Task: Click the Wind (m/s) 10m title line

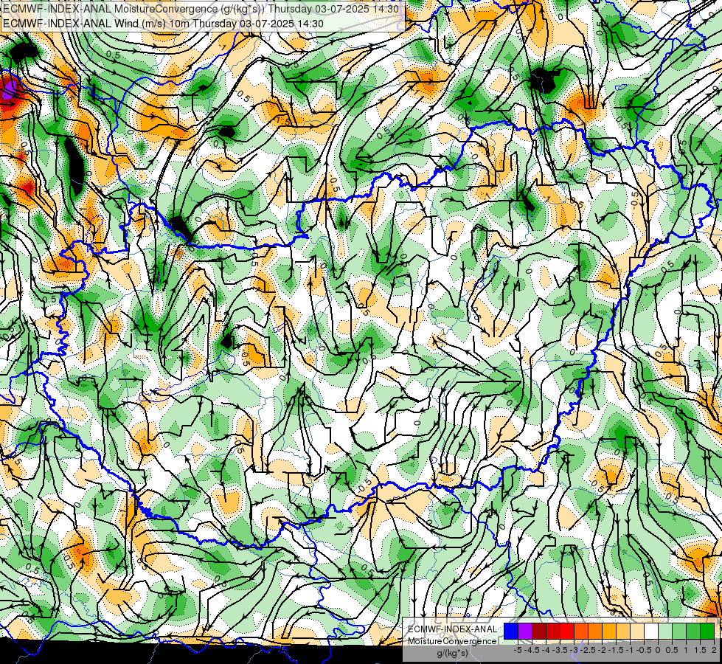Action: (x=163, y=23)
